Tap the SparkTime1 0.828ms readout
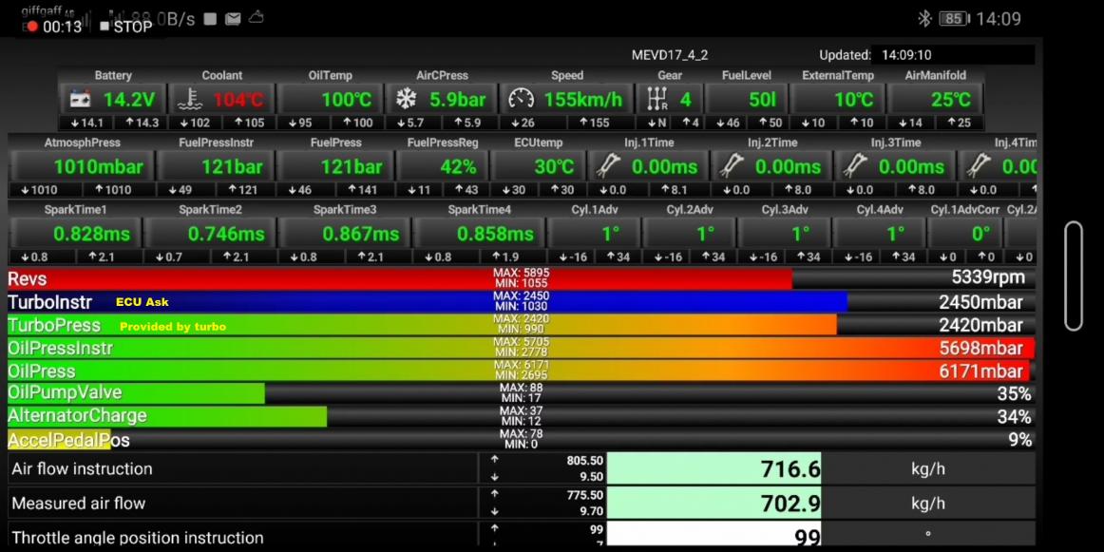 click(93, 234)
